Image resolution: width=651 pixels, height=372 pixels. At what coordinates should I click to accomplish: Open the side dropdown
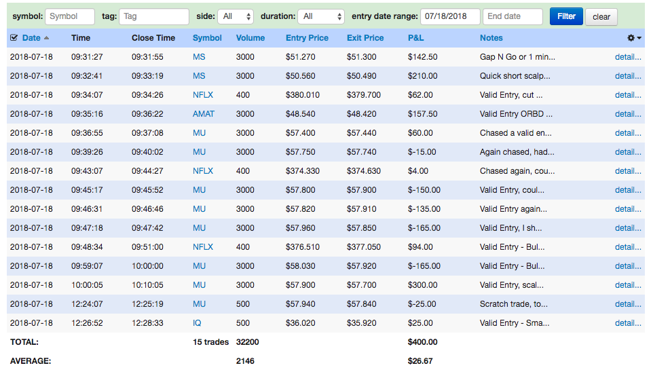click(236, 16)
